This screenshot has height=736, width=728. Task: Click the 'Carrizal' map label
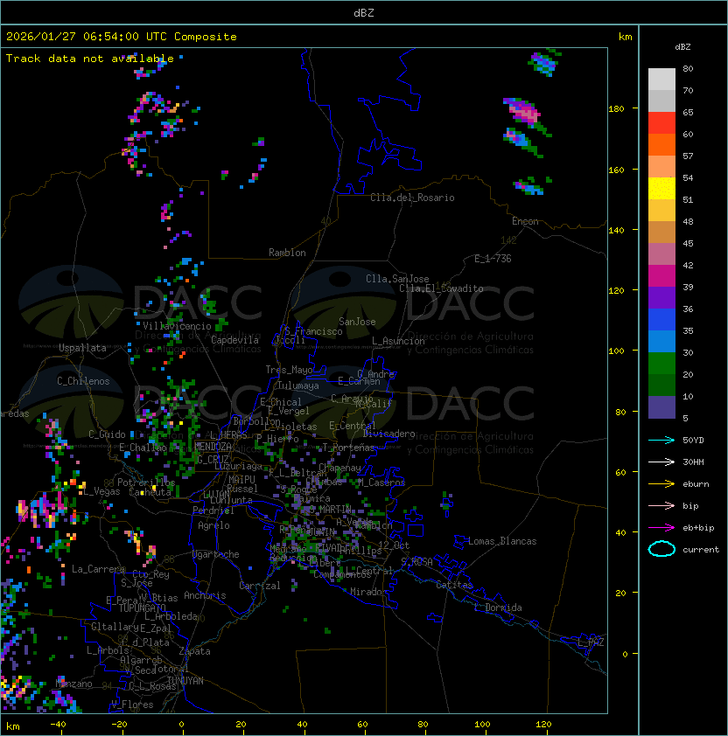click(260, 586)
